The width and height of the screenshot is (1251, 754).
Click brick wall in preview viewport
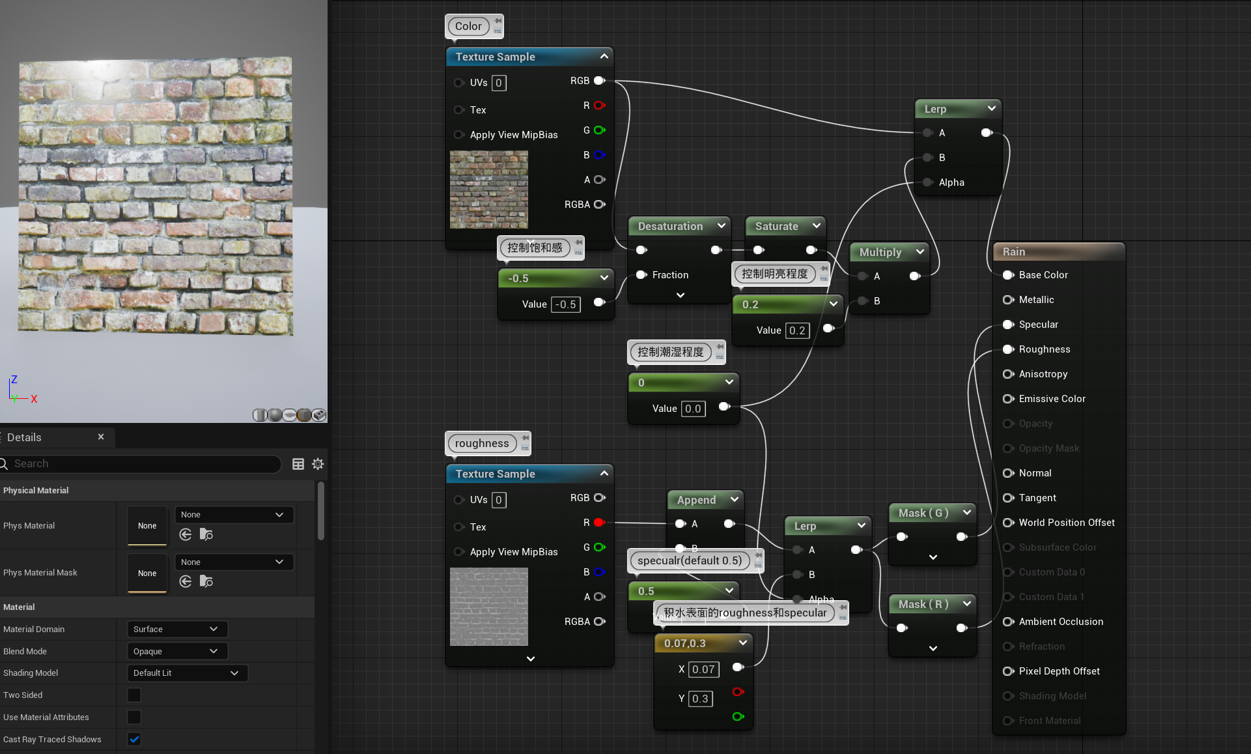coord(155,196)
